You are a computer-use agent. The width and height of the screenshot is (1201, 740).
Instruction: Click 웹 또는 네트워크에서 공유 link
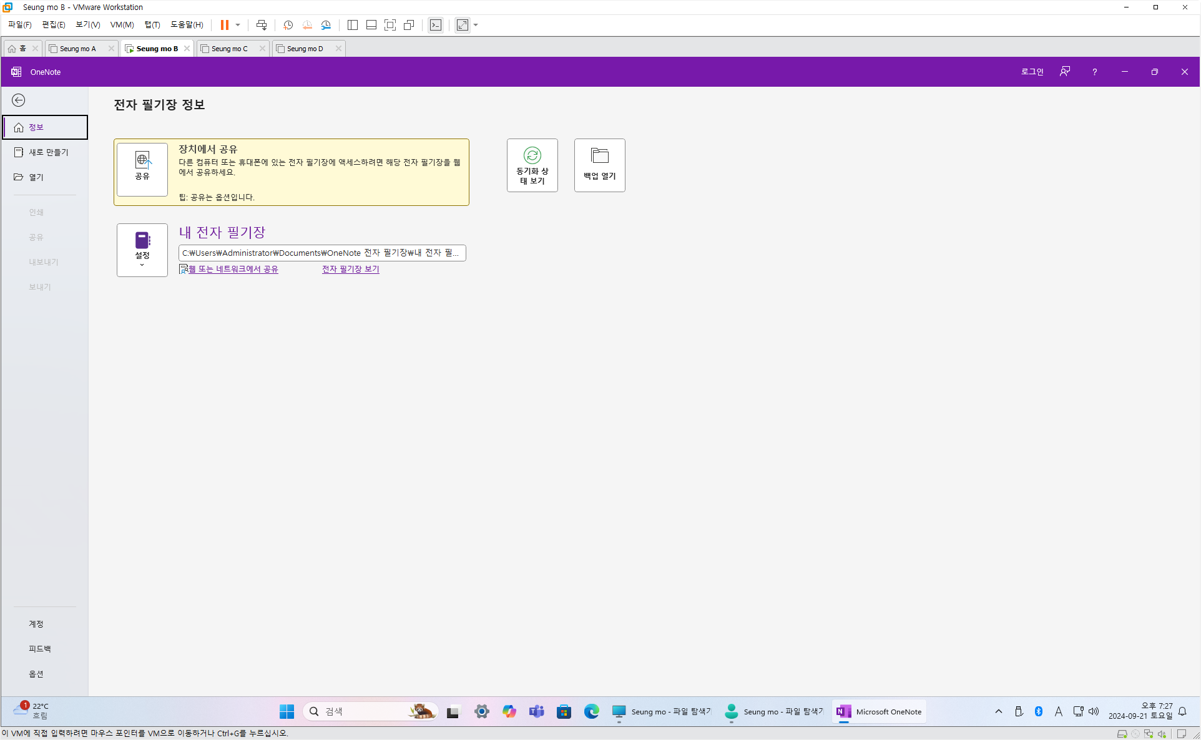click(x=233, y=269)
